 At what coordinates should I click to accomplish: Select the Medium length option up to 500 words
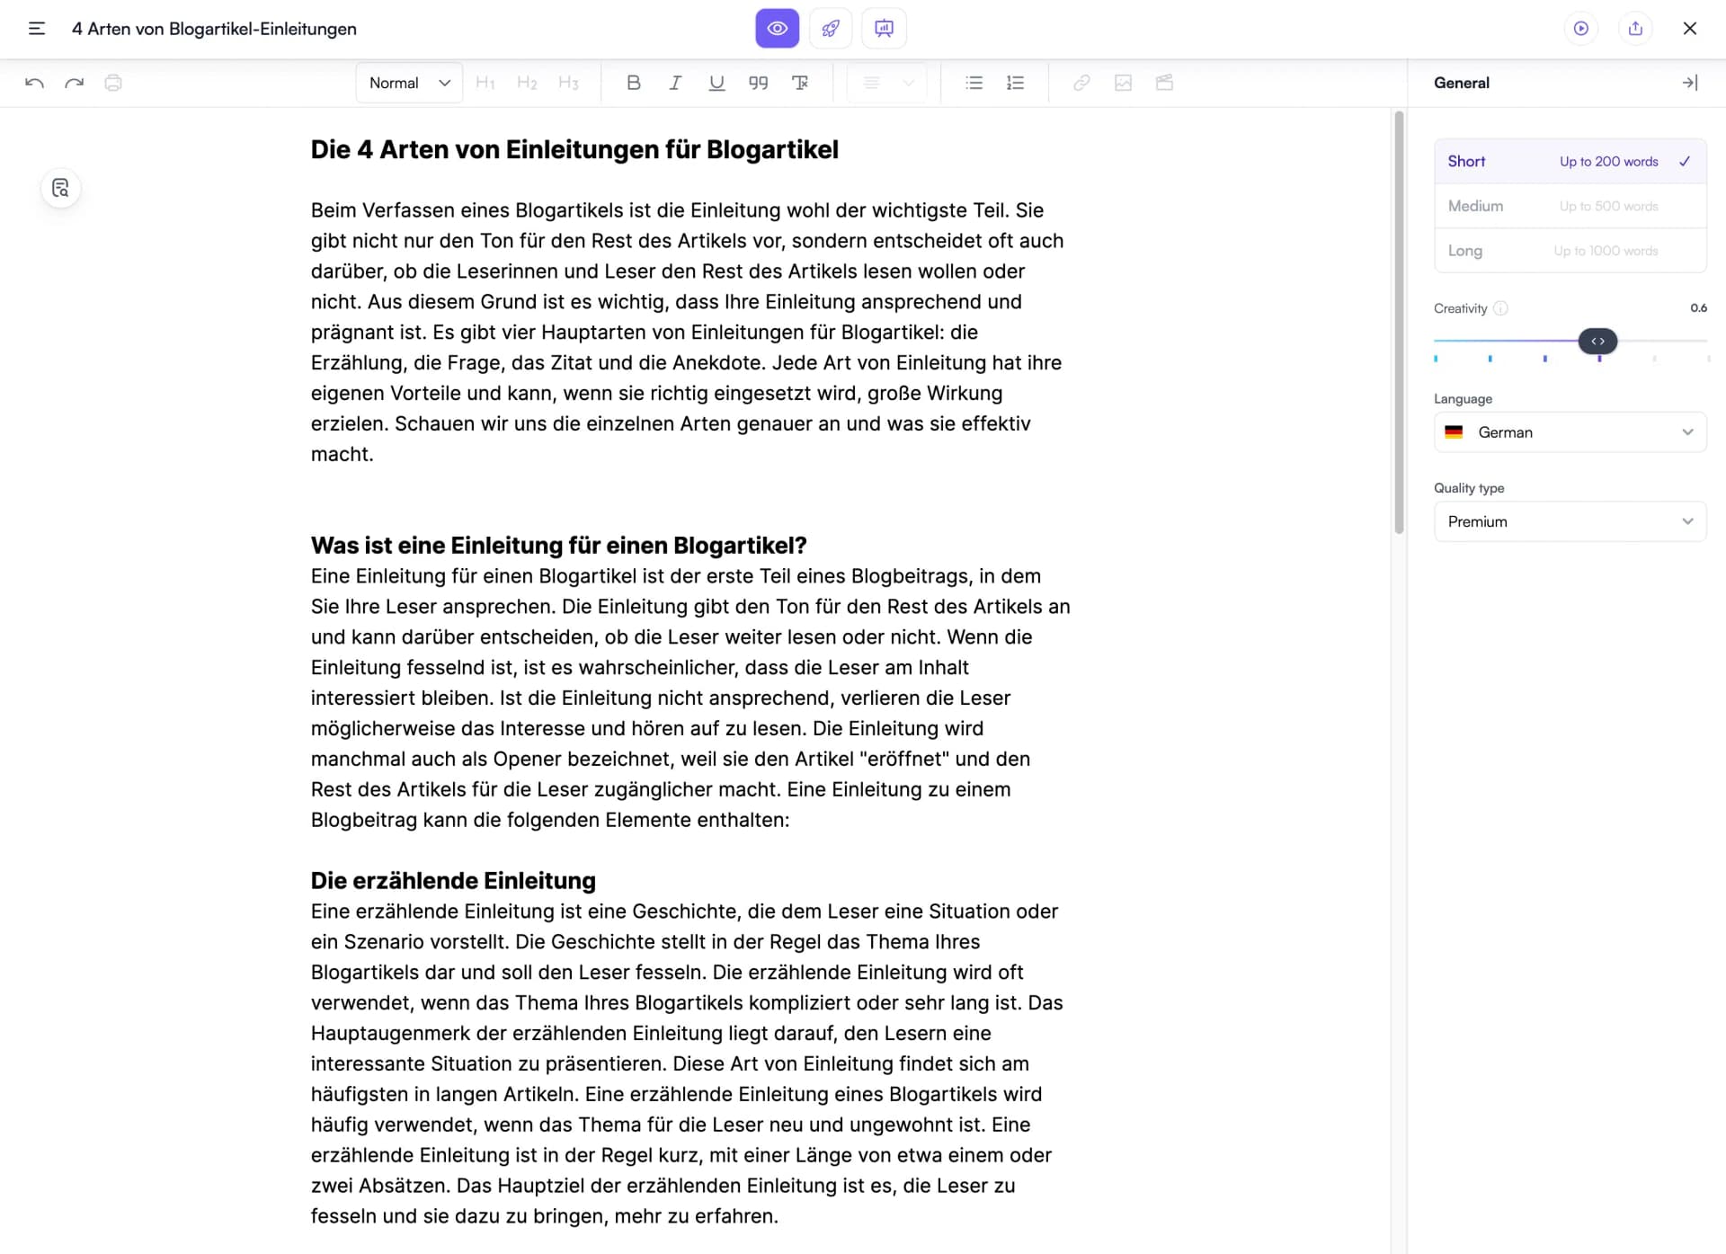pyautogui.click(x=1569, y=206)
